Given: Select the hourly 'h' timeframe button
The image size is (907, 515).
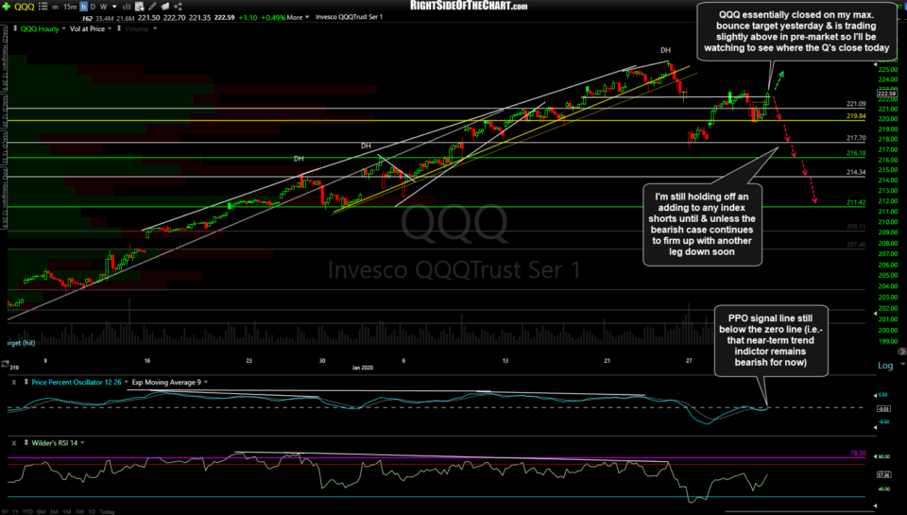Looking at the screenshot, I should [83, 7].
